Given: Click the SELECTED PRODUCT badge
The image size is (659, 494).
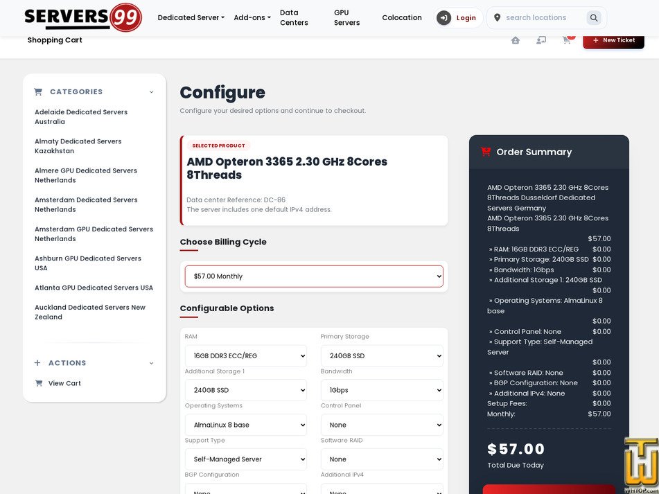Looking at the screenshot, I should (x=218, y=145).
